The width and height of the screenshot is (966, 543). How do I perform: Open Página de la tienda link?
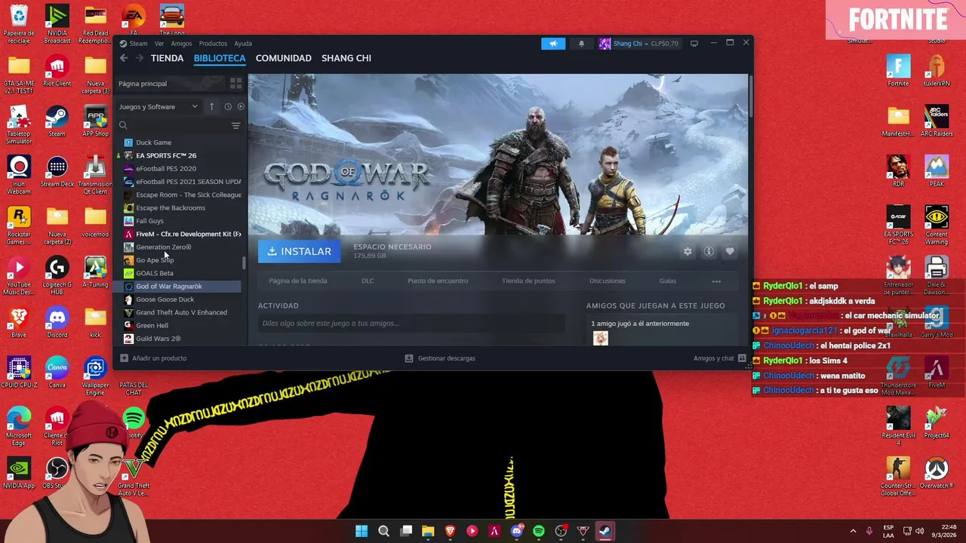(298, 281)
